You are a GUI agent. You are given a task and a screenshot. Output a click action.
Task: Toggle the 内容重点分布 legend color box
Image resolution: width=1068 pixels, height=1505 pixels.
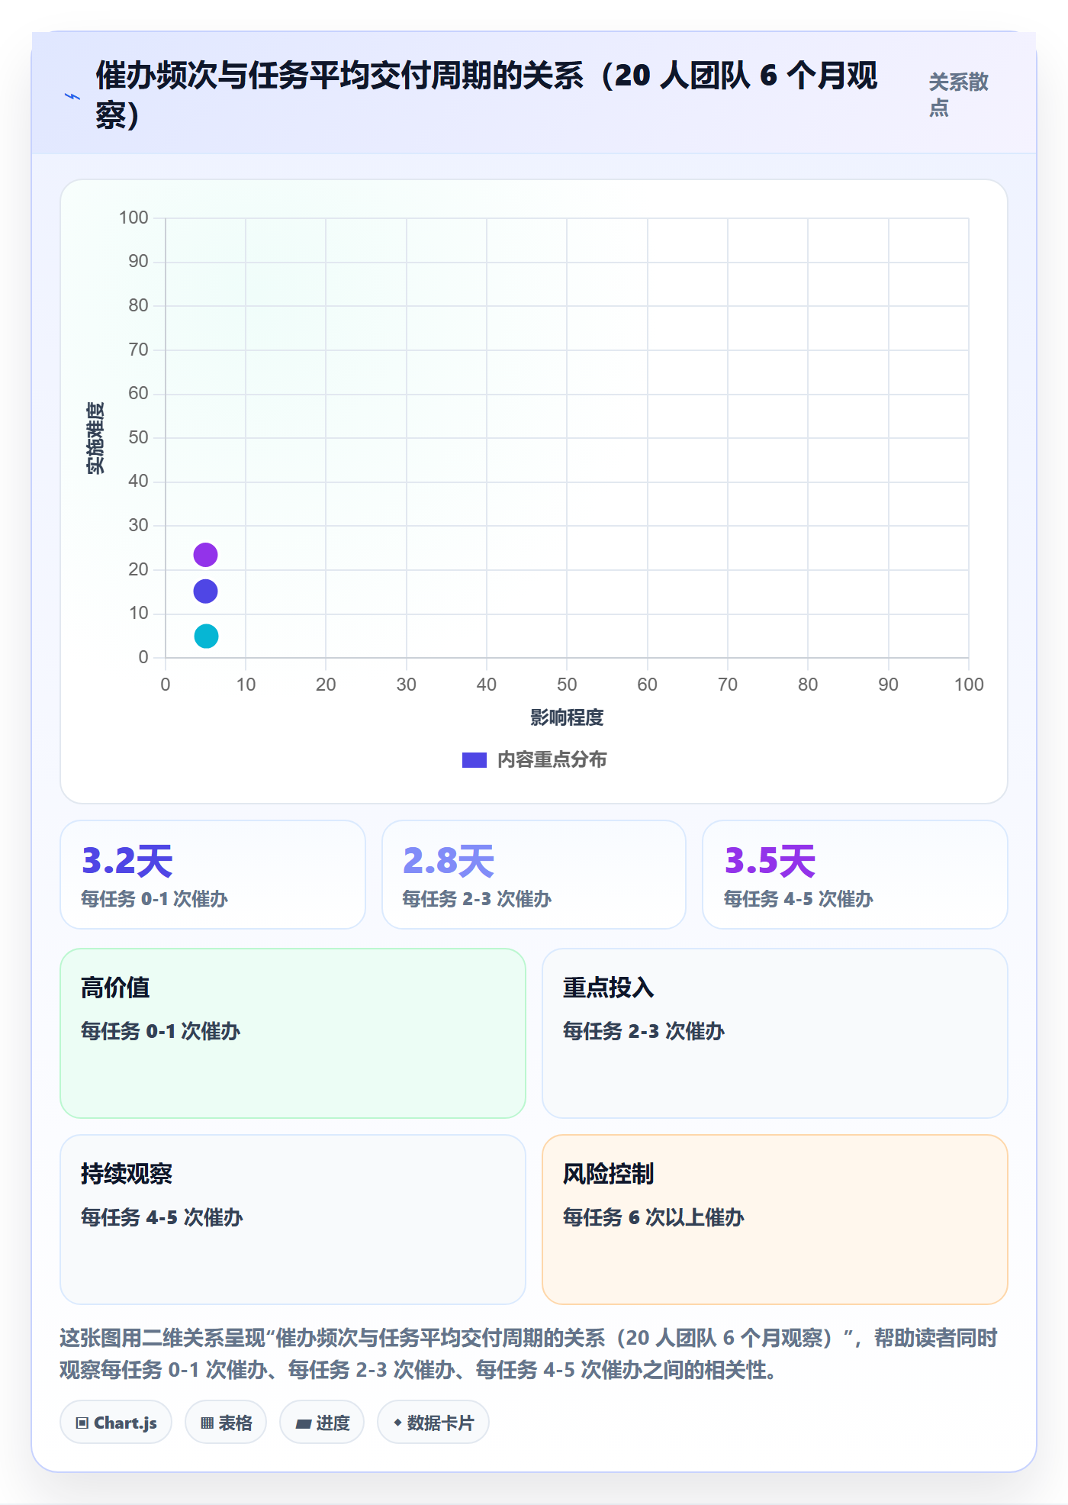click(x=474, y=760)
